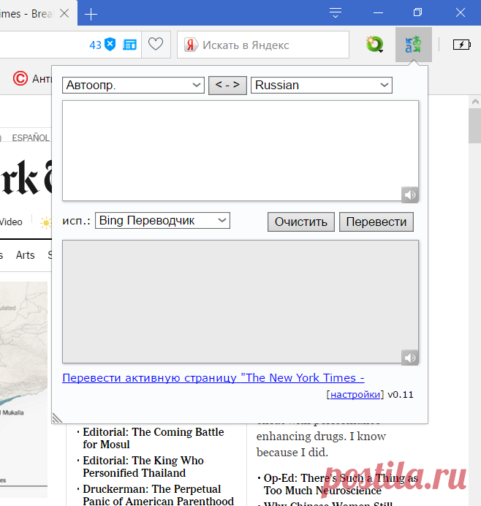This screenshot has width=481, height=506.
Task: Play audio of the source text
Action: pyautogui.click(x=409, y=195)
